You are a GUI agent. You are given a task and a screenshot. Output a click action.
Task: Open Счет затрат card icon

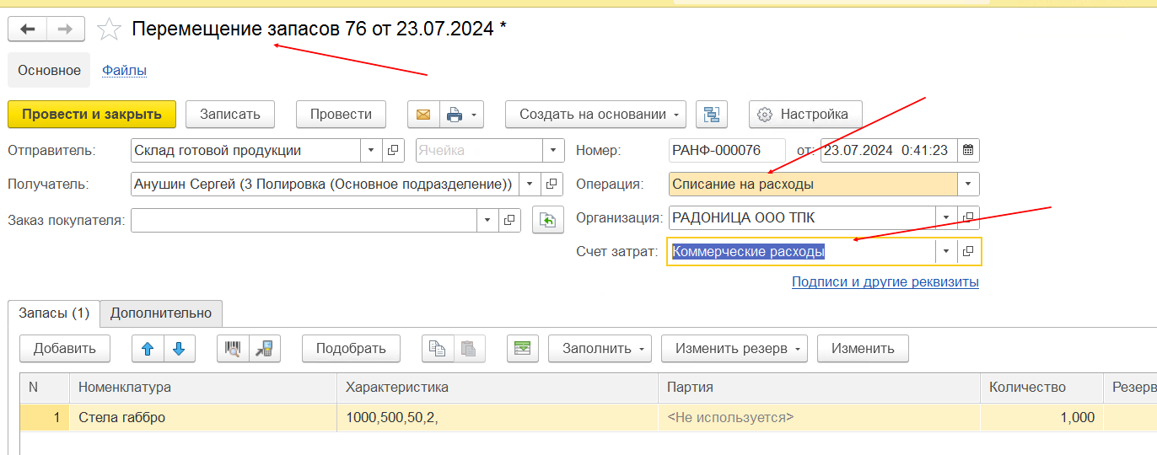point(968,251)
